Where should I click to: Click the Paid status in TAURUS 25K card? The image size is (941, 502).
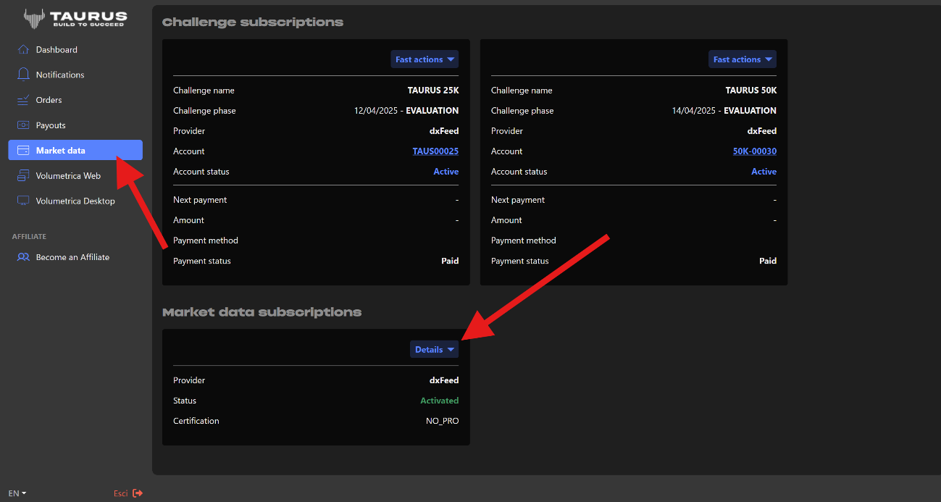click(x=450, y=261)
